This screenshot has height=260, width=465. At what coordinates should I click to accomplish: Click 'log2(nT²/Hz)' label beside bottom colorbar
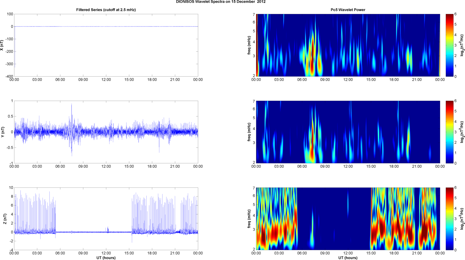tap(462, 219)
